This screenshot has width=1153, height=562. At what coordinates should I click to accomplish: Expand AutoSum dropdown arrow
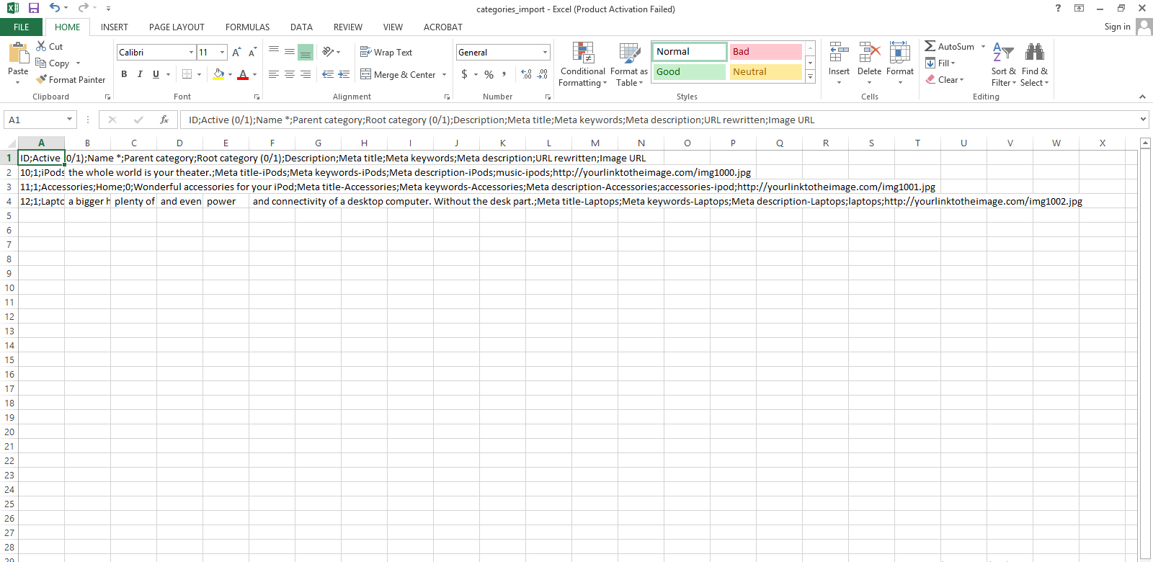(x=983, y=46)
